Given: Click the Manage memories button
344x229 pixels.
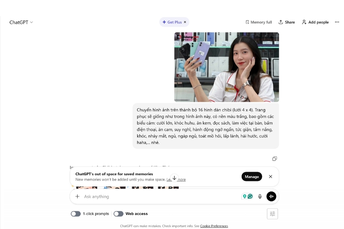Looking at the screenshot, I should (x=252, y=177).
